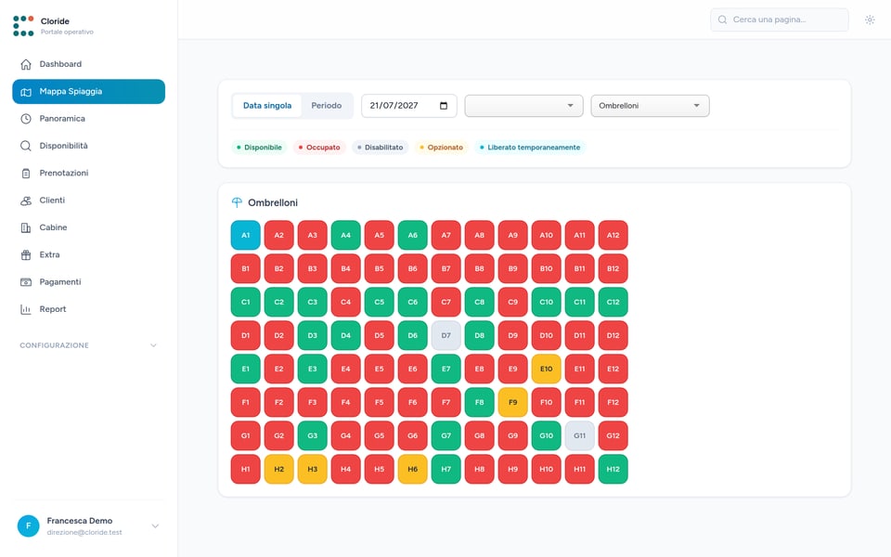Click the Pagamenti banknote icon
891x557 pixels.
pyautogui.click(x=26, y=282)
